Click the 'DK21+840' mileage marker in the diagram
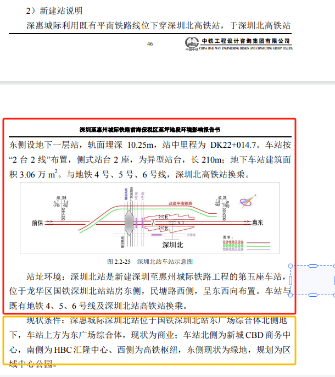This screenshot has height=377, width=335. 64,214
